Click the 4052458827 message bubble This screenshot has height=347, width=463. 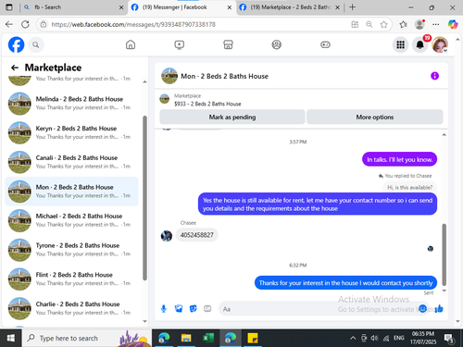pos(197,235)
